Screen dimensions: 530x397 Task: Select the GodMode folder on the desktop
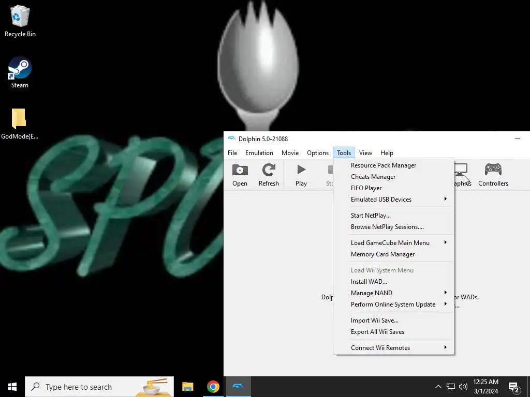tap(20, 124)
